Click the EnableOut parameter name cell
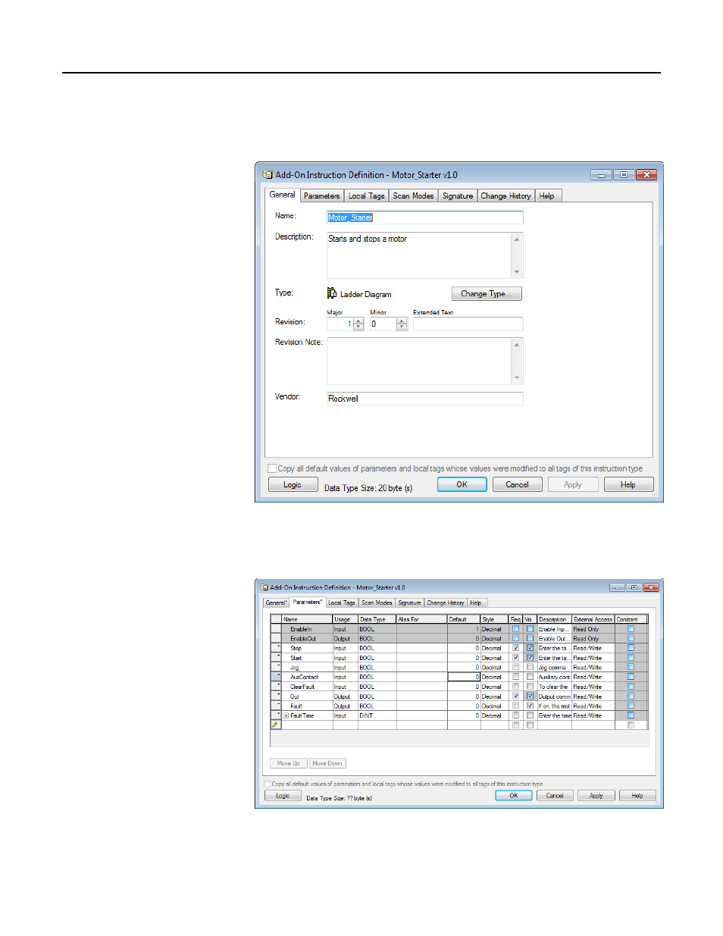Image resolution: width=723 pixels, height=936 pixels. click(x=307, y=639)
